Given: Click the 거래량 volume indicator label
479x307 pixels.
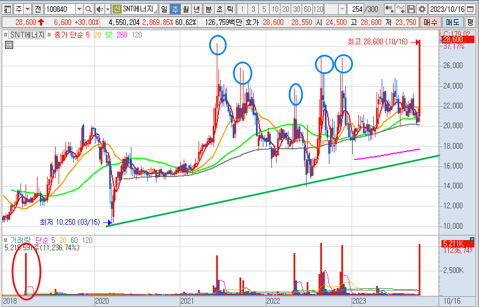Looking at the screenshot, I should pyautogui.click(x=20, y=240).
